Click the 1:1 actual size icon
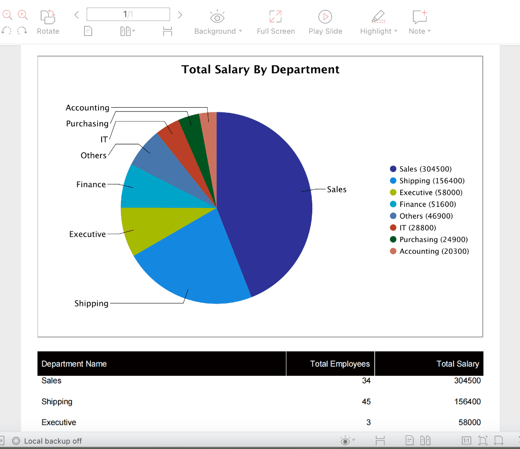 coord(466,441)
